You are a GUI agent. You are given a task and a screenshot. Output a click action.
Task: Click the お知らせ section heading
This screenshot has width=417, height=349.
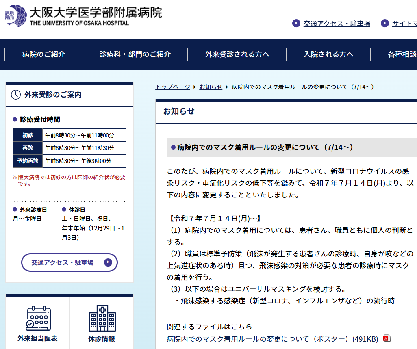pyautogui.click(x=179, y=111)
